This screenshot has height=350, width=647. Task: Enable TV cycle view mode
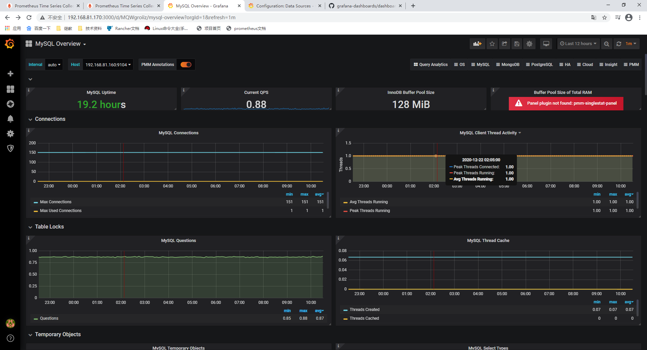click(x=546, y=43)
